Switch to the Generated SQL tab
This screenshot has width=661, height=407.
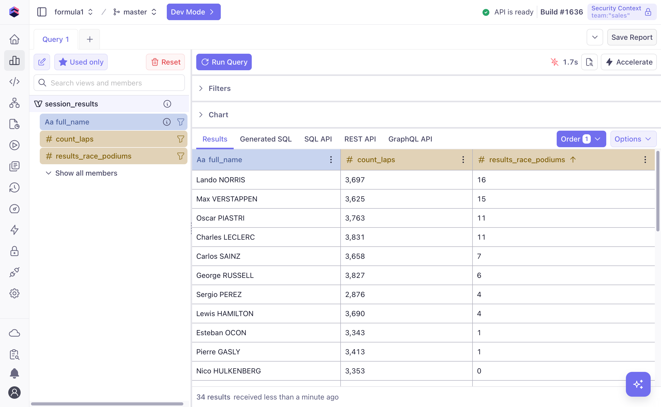pos(265,139)
